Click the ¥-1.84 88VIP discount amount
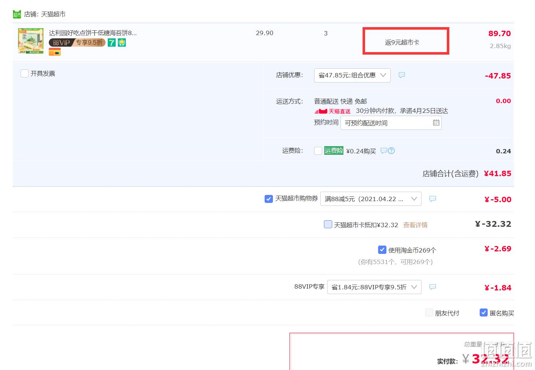This screenshot has width=535, height=370. coord(498,288)
